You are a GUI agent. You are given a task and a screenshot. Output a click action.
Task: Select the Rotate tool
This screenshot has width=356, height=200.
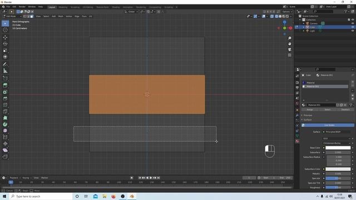pyautogui.click(x=5, y=44)
